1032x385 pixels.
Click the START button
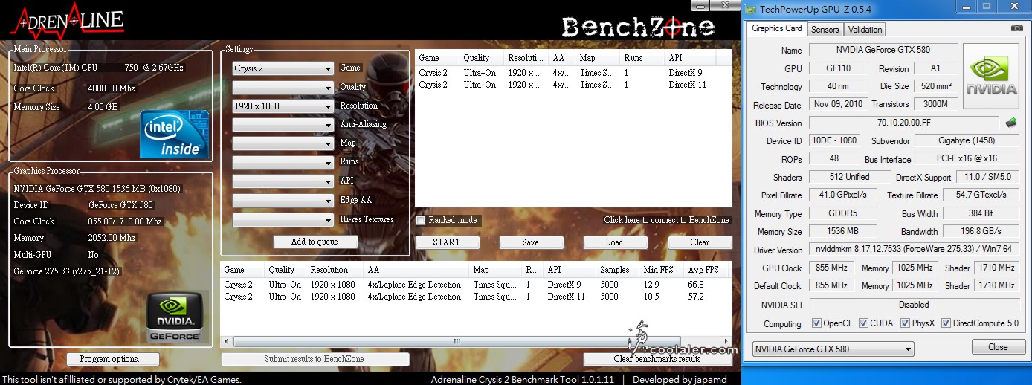point(446,242)
